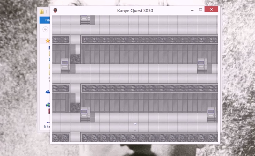Open the OneDrive cloud icon in File Explorer's sidebar
The height and width of the screenshot is (156, 255).
point(47,92)
